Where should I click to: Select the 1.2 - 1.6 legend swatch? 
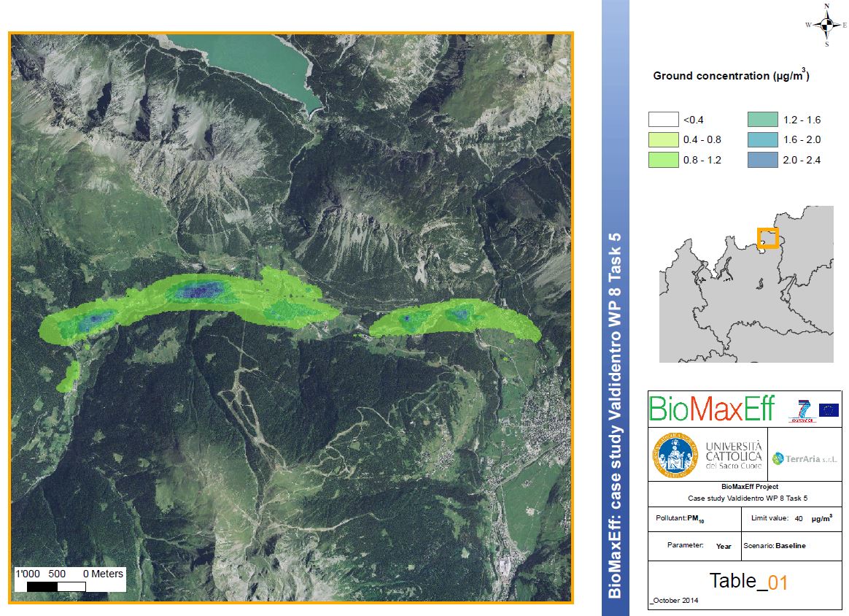(x=761, y=120)
